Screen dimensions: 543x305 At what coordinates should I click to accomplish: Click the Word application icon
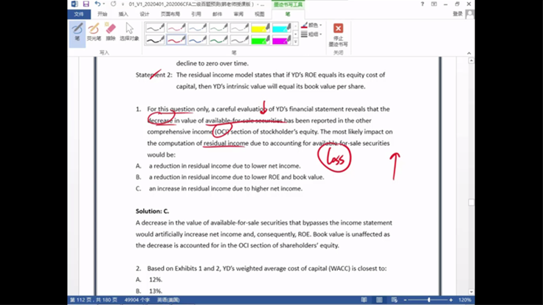[x=75, y=4]
